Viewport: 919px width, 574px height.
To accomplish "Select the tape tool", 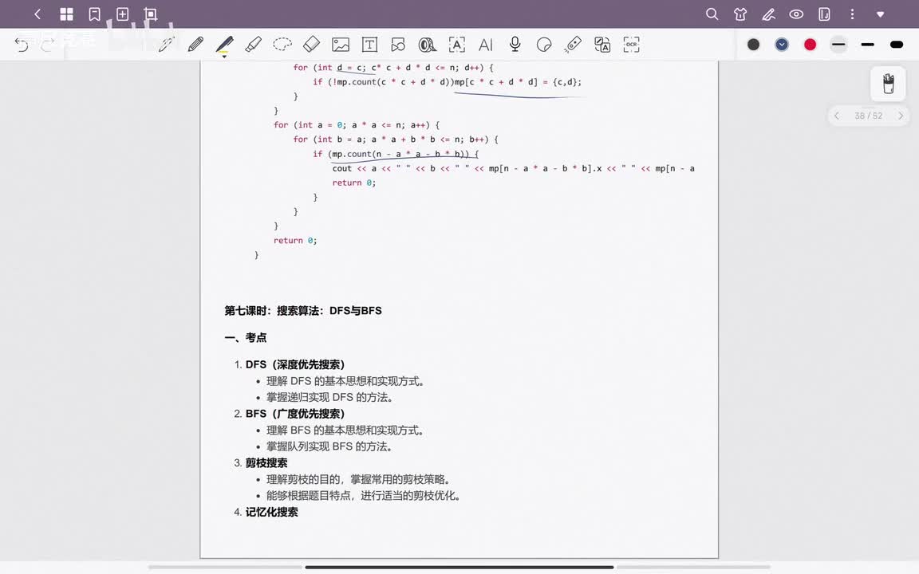I will (428, 45).
